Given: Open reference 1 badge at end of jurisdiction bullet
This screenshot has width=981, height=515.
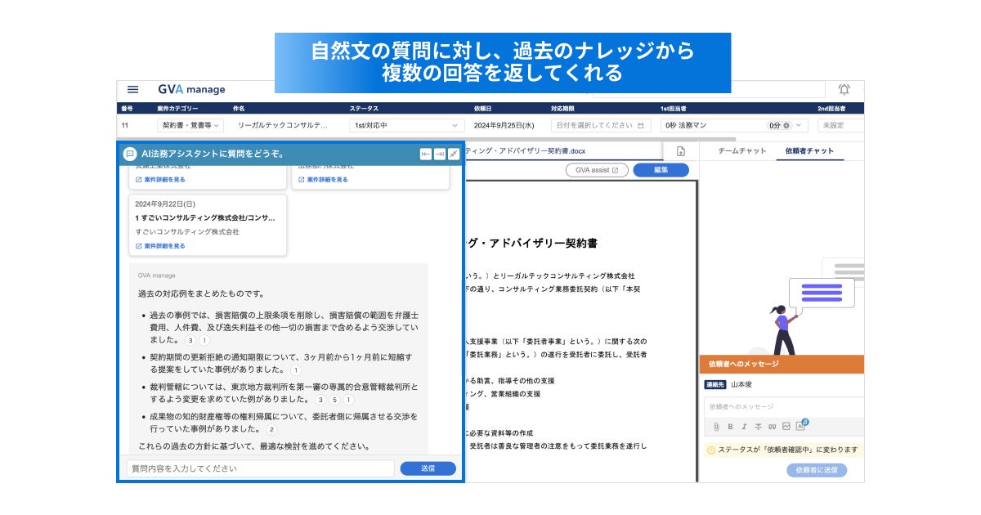Looking at the screenshot, I should click(x=347, y=400).
